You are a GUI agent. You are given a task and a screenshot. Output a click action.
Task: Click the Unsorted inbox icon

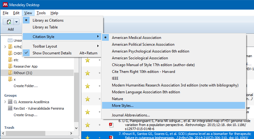[x=10, y=40]
